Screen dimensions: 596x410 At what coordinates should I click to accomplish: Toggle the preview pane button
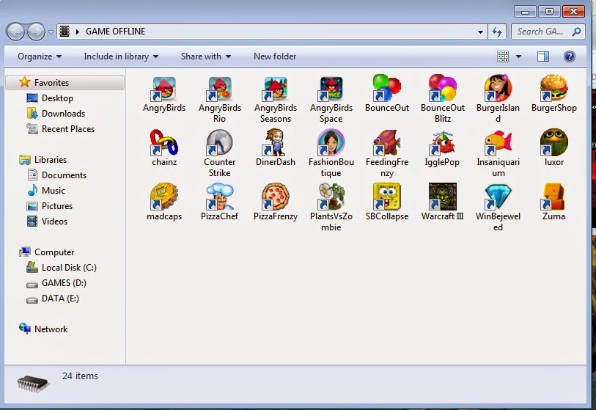[543, 56]
